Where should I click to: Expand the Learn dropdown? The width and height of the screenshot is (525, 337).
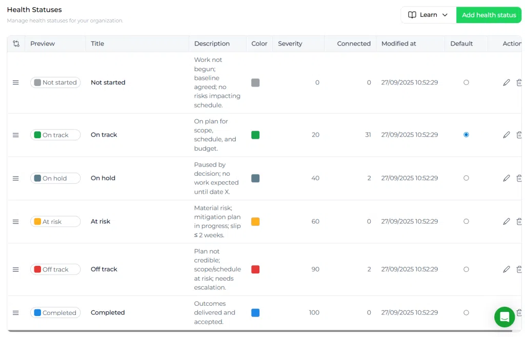(x=428, y=15)
